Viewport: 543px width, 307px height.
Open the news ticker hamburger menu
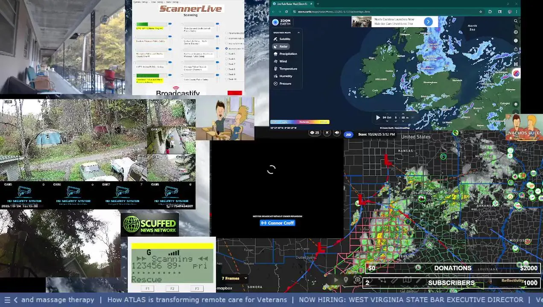click(7, 300)
